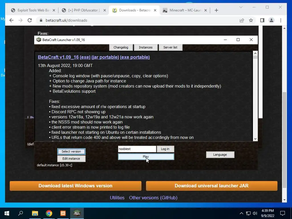292x219 pixels.
Task: Reload the betacraft.uk page
Action: [30, 20]
